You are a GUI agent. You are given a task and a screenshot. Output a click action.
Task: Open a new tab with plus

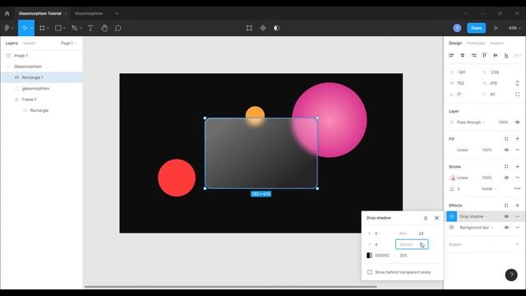117,14
